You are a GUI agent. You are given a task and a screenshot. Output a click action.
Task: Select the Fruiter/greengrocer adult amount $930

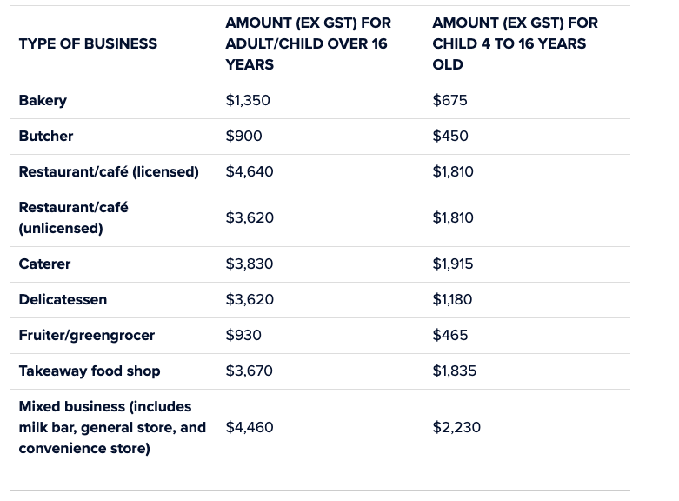243,335
